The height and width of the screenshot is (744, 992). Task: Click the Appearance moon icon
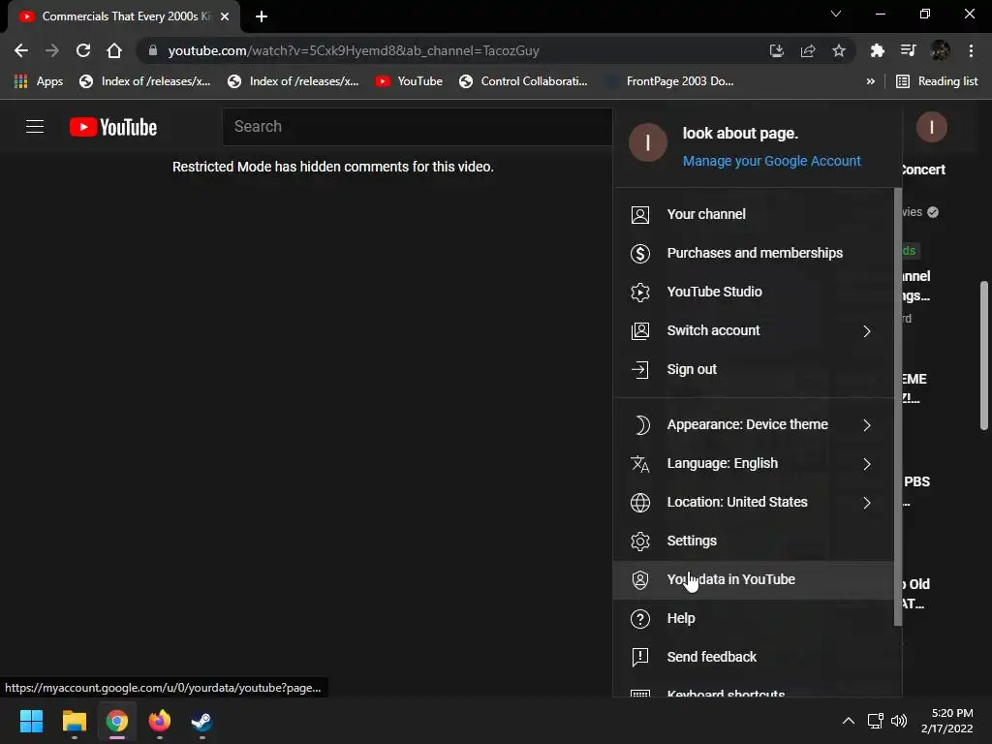click(641, 425)
